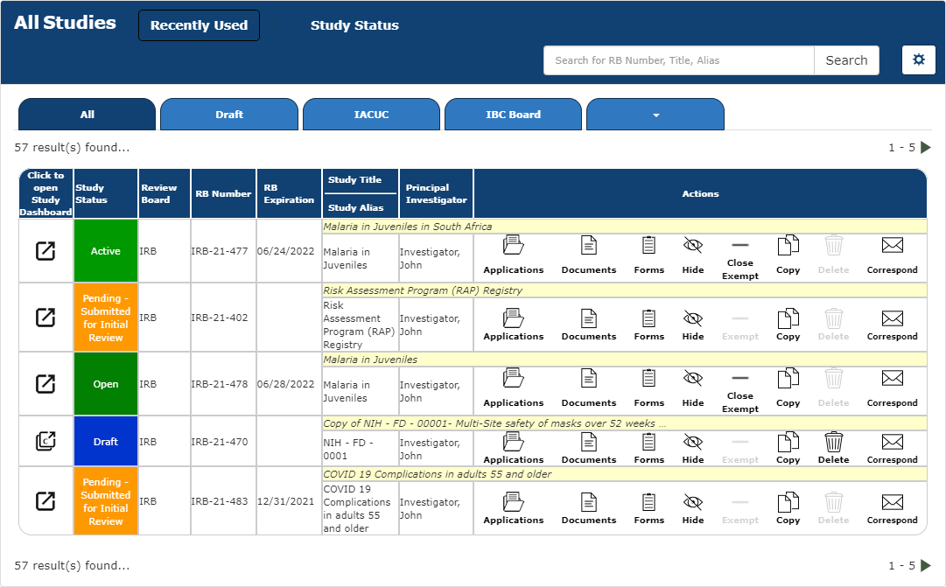Click title 'Malaria in Juveniles in South Africa'

[x=407, y=227]
